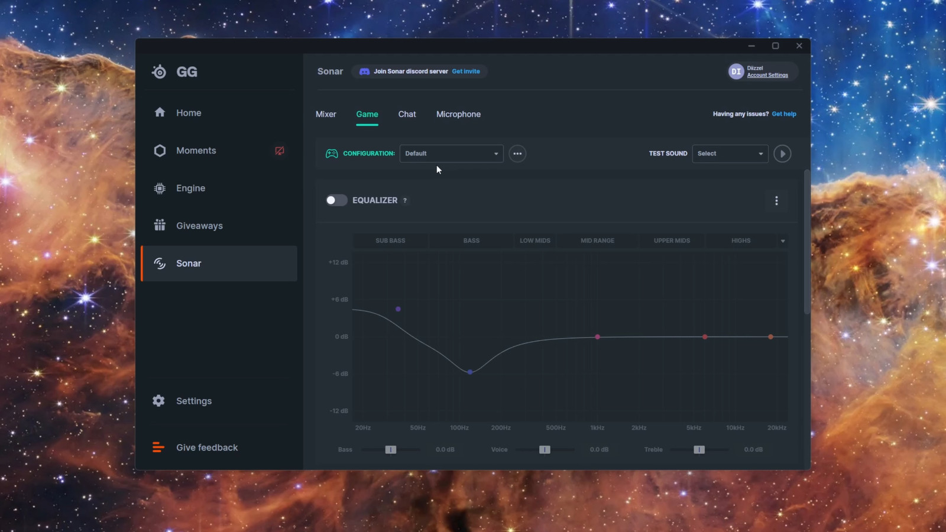This screenshot has height=532, width=946.
Task: Switch to the Mixer tab
Action: coord(326,114)
